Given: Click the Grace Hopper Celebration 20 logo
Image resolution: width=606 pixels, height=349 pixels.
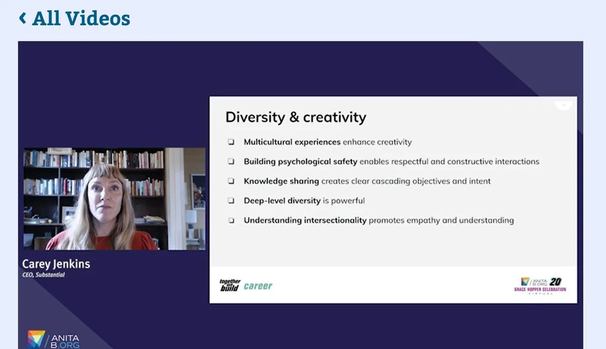Looking at the screenshot, I should pos(540,285).
